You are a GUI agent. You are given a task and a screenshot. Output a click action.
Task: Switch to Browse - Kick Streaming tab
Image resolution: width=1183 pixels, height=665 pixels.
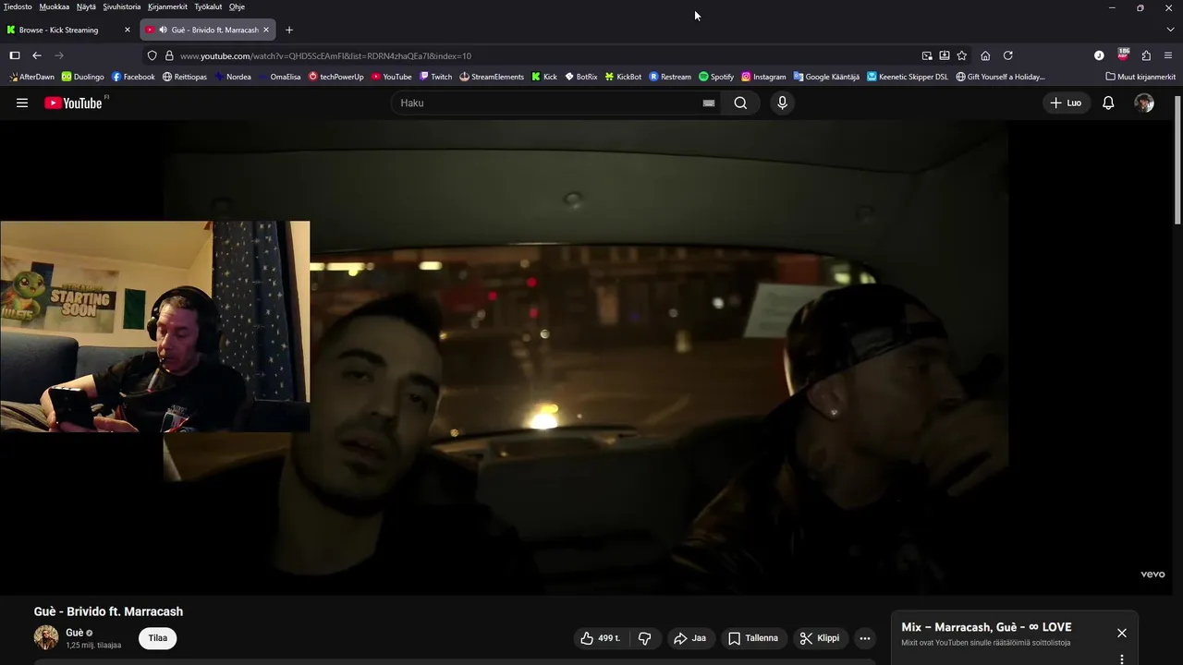pyautogui.click(x=70, y=30)
